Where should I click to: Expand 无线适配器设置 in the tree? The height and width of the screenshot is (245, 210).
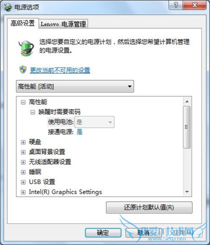23,162
